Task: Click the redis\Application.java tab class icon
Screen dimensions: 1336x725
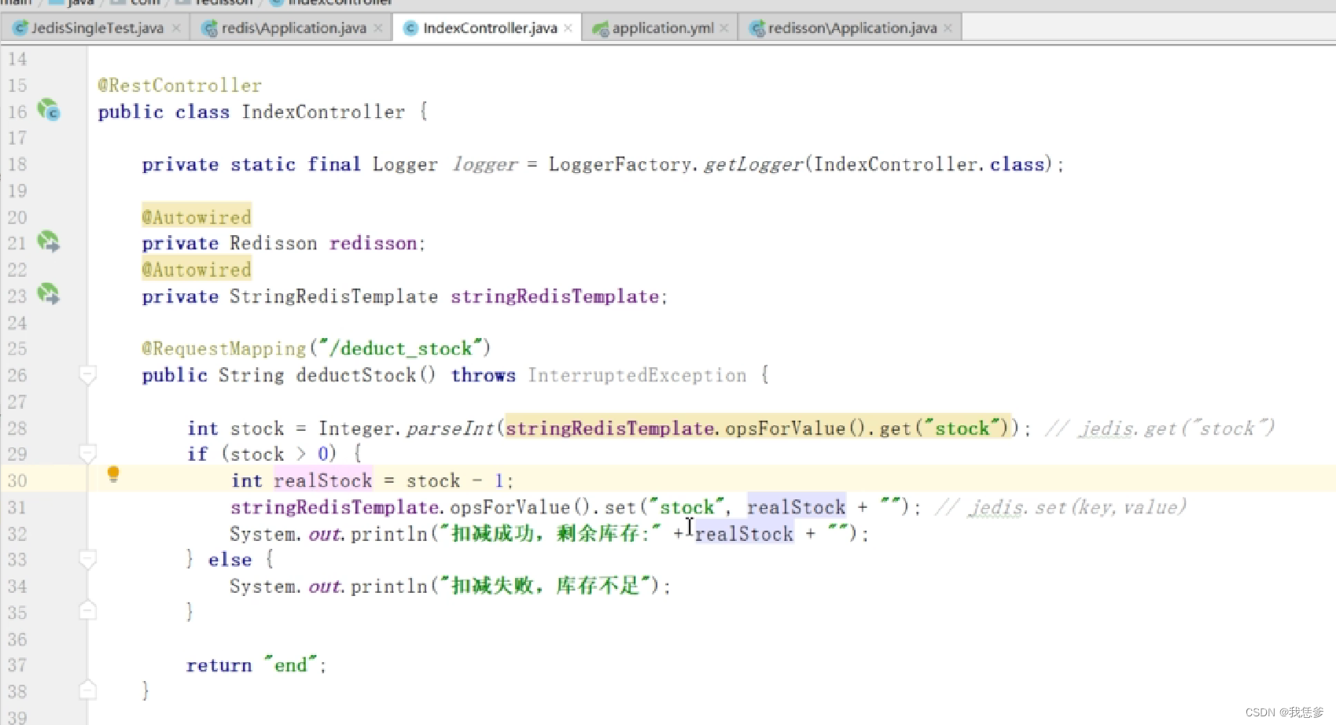Action: [209, 28]
